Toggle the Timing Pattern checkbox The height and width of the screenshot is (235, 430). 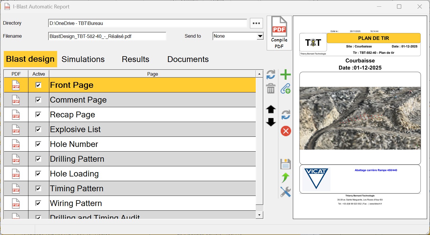(x=39, y=188)
